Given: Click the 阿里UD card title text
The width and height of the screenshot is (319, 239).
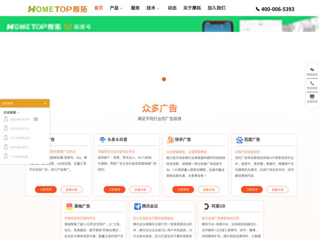Looking at the screenshot, I should click(218, 206).
